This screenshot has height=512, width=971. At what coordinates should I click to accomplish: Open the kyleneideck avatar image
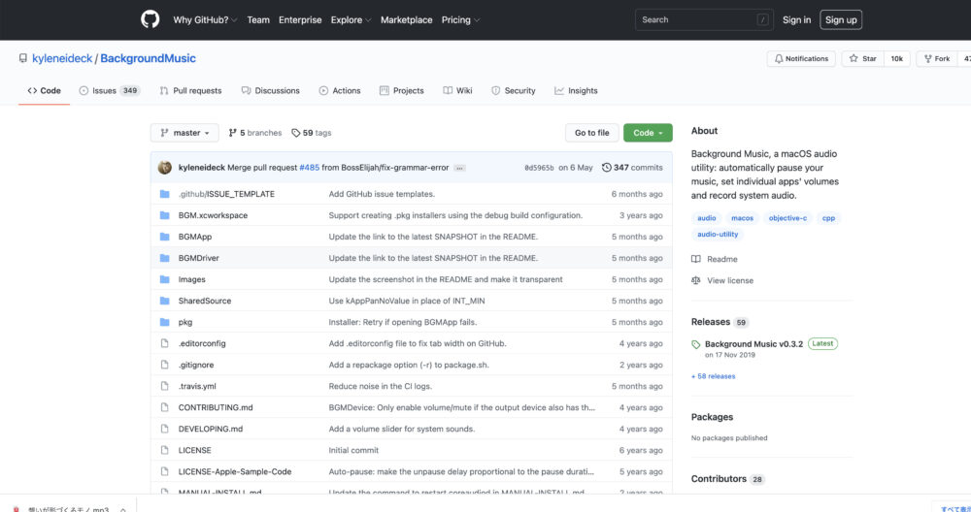[x=165, y=168]
